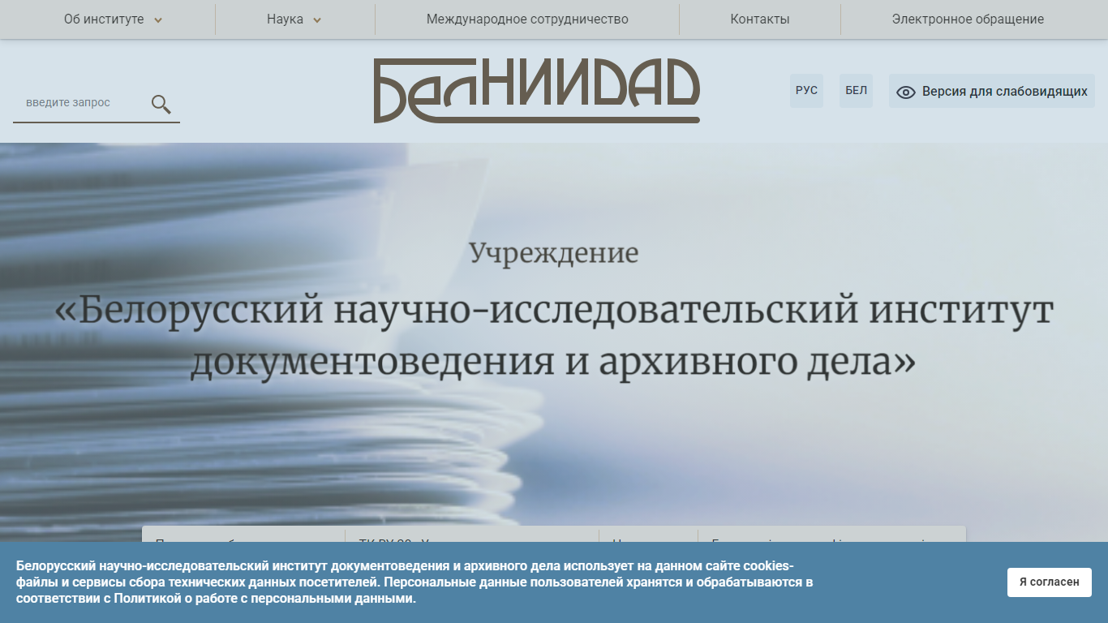The image size is (1108, 623).
Task: Accept cookies with «Я согласен» button
Action: pos(1050,582)
